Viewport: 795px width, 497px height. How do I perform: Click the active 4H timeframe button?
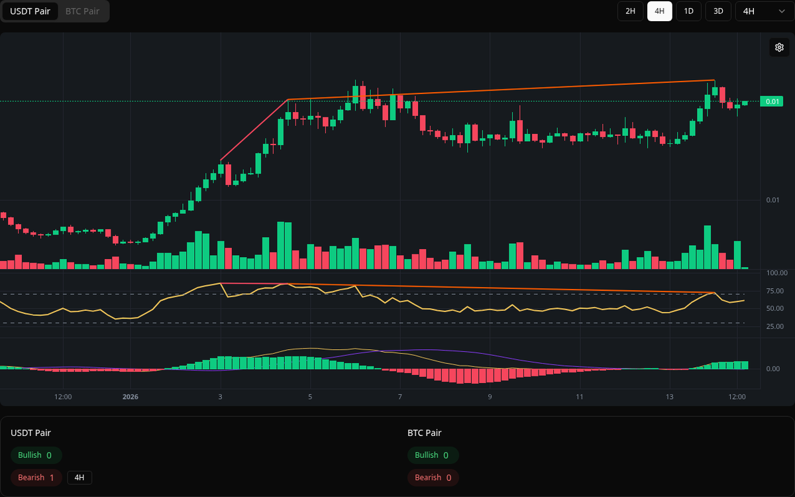[x=659, y=11]
